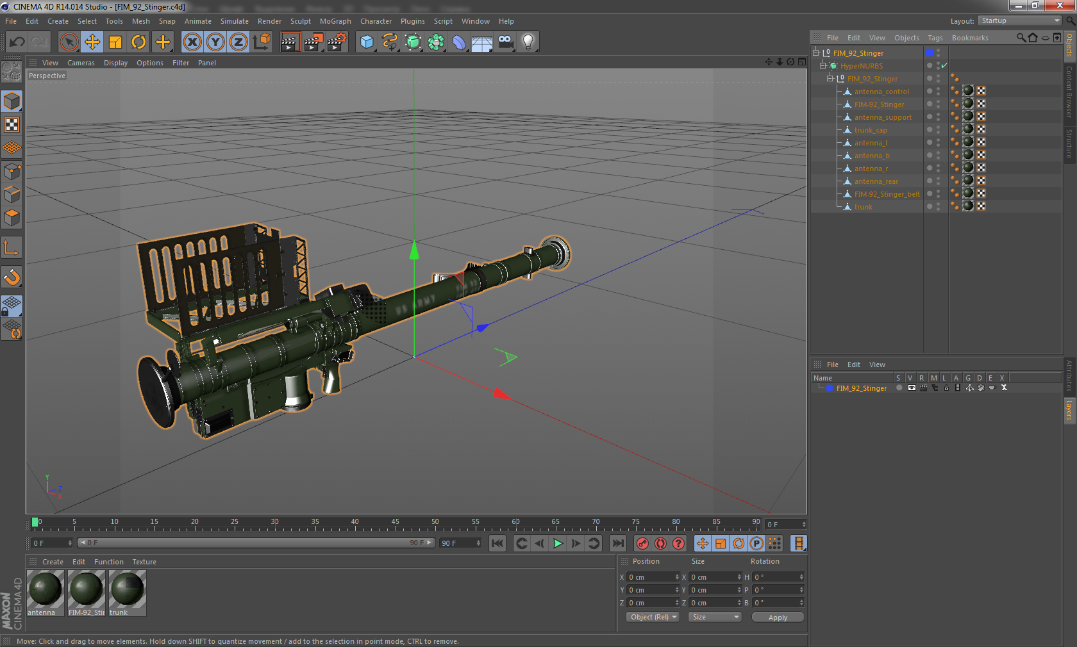The width and height of the screenshot is (1077, 647).
Task: Play the animation forward
Action: 558,543
